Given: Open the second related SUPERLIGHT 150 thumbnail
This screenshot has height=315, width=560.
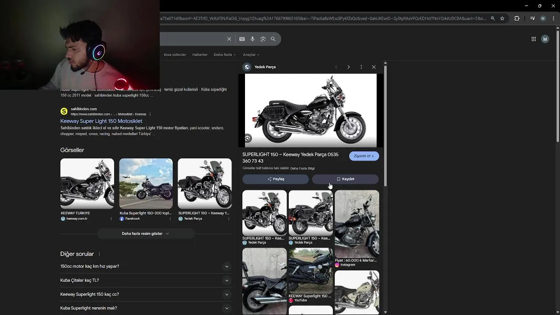Looking at the screenshot, I should click(311, 213).
